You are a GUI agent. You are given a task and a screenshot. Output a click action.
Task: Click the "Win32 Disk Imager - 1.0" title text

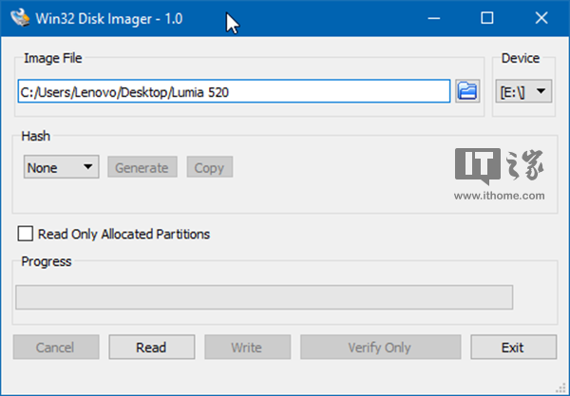pos(109,19)
